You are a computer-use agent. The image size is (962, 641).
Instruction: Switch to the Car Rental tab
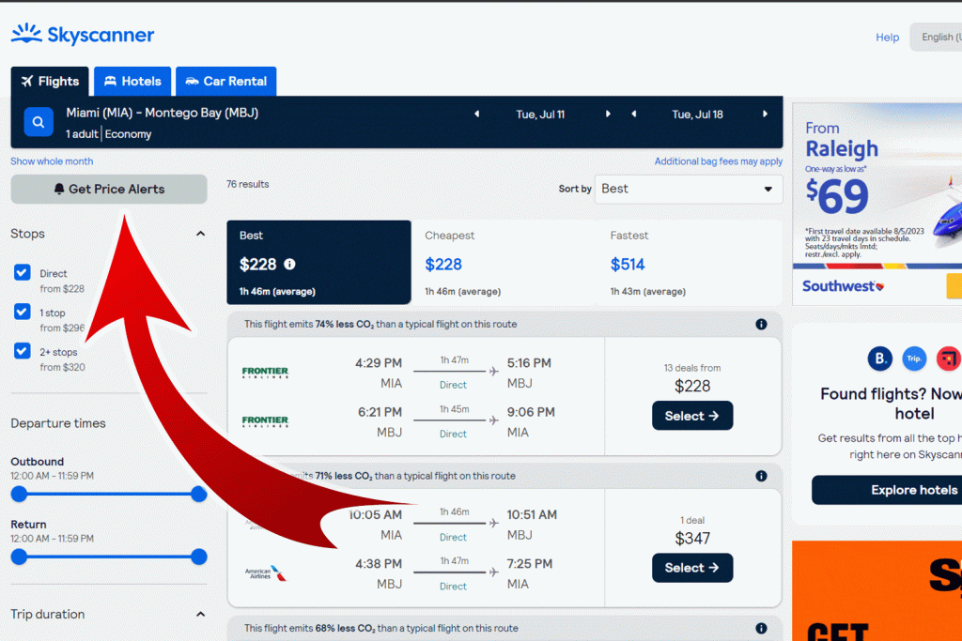point(226,82)
